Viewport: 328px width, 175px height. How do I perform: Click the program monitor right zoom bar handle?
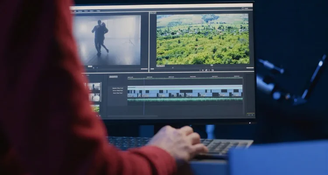(250, 68)
